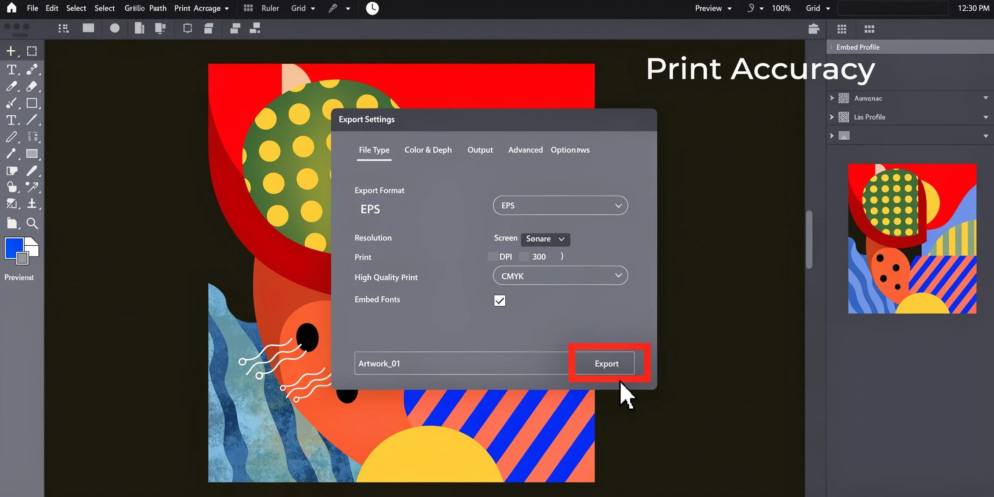Screen dimensions: 994x497
Task: Select the Zoom magnifier tool
Action: (32, 223)
